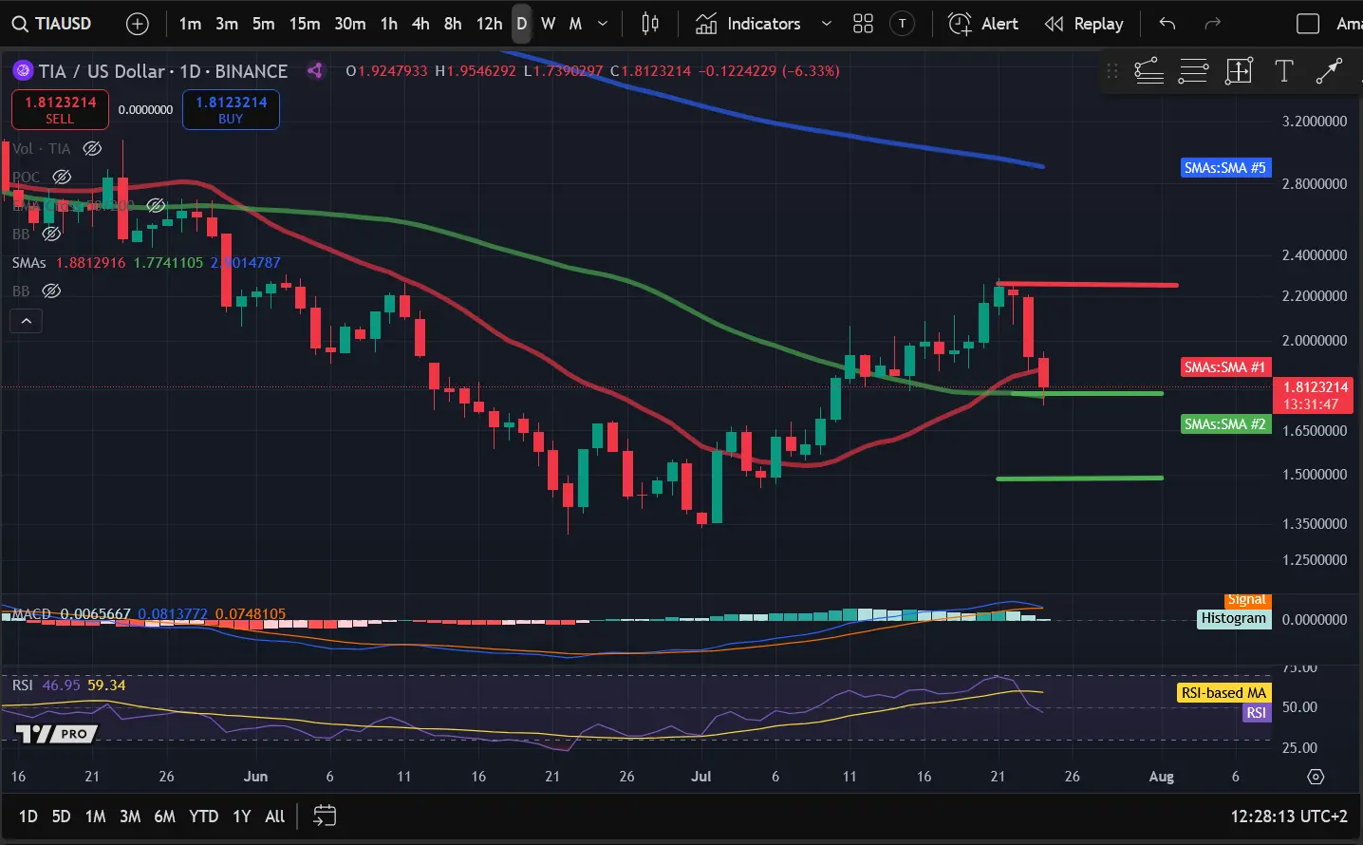The width and height of the screenshot is (1363, 845).
Task: Select the horizontal lines drawing tool icon
Action: tap(1193, 71)
